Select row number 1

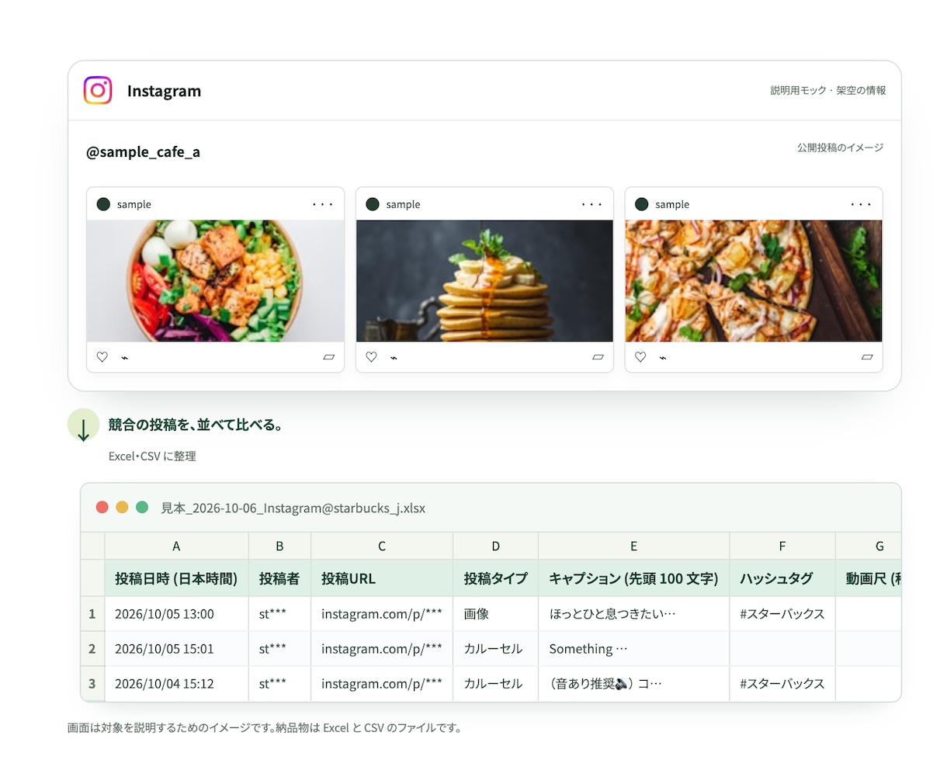pyautogui.click(x=92, y=613)
